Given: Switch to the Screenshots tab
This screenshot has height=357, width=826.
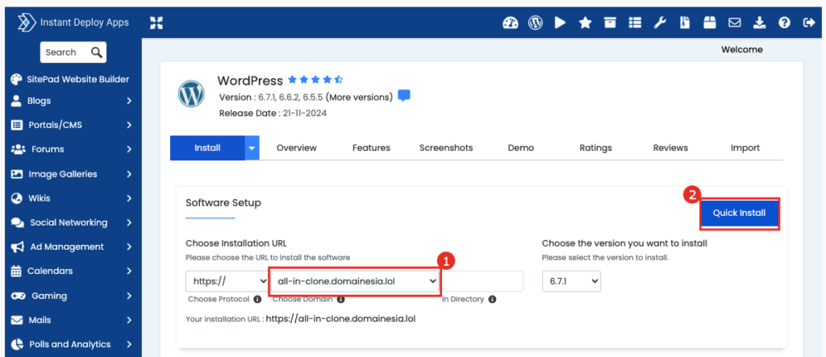Looking at the screenshot, I should pyautogui.click(x=446, y=148).
